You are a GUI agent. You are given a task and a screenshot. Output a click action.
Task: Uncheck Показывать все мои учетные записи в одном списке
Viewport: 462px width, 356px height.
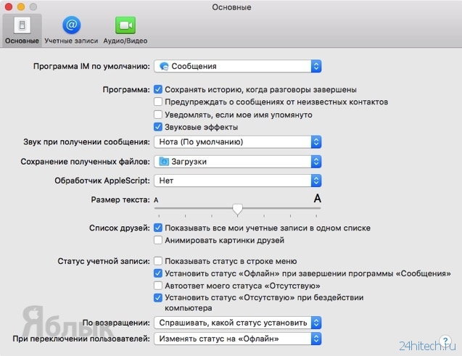158,228
